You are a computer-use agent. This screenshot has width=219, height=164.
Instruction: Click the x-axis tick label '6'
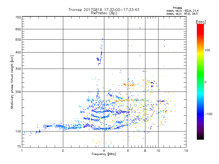click(128, 151)
